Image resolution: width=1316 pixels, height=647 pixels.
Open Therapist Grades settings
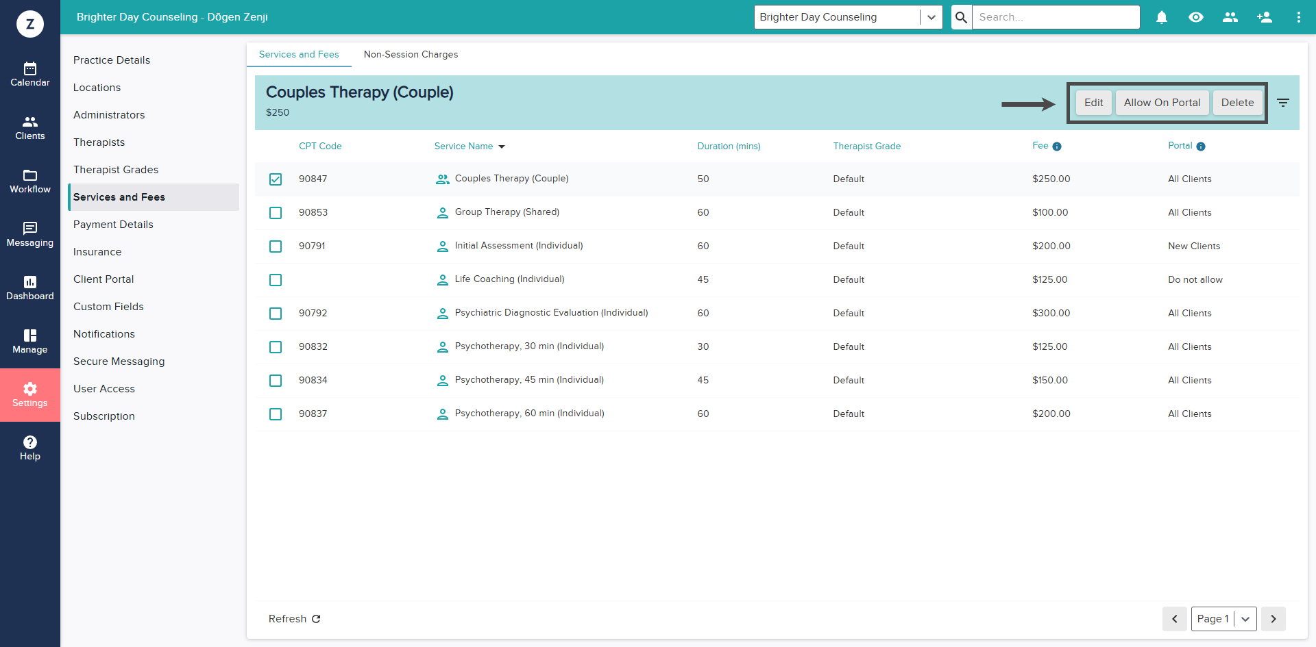(x=116, y=170)
